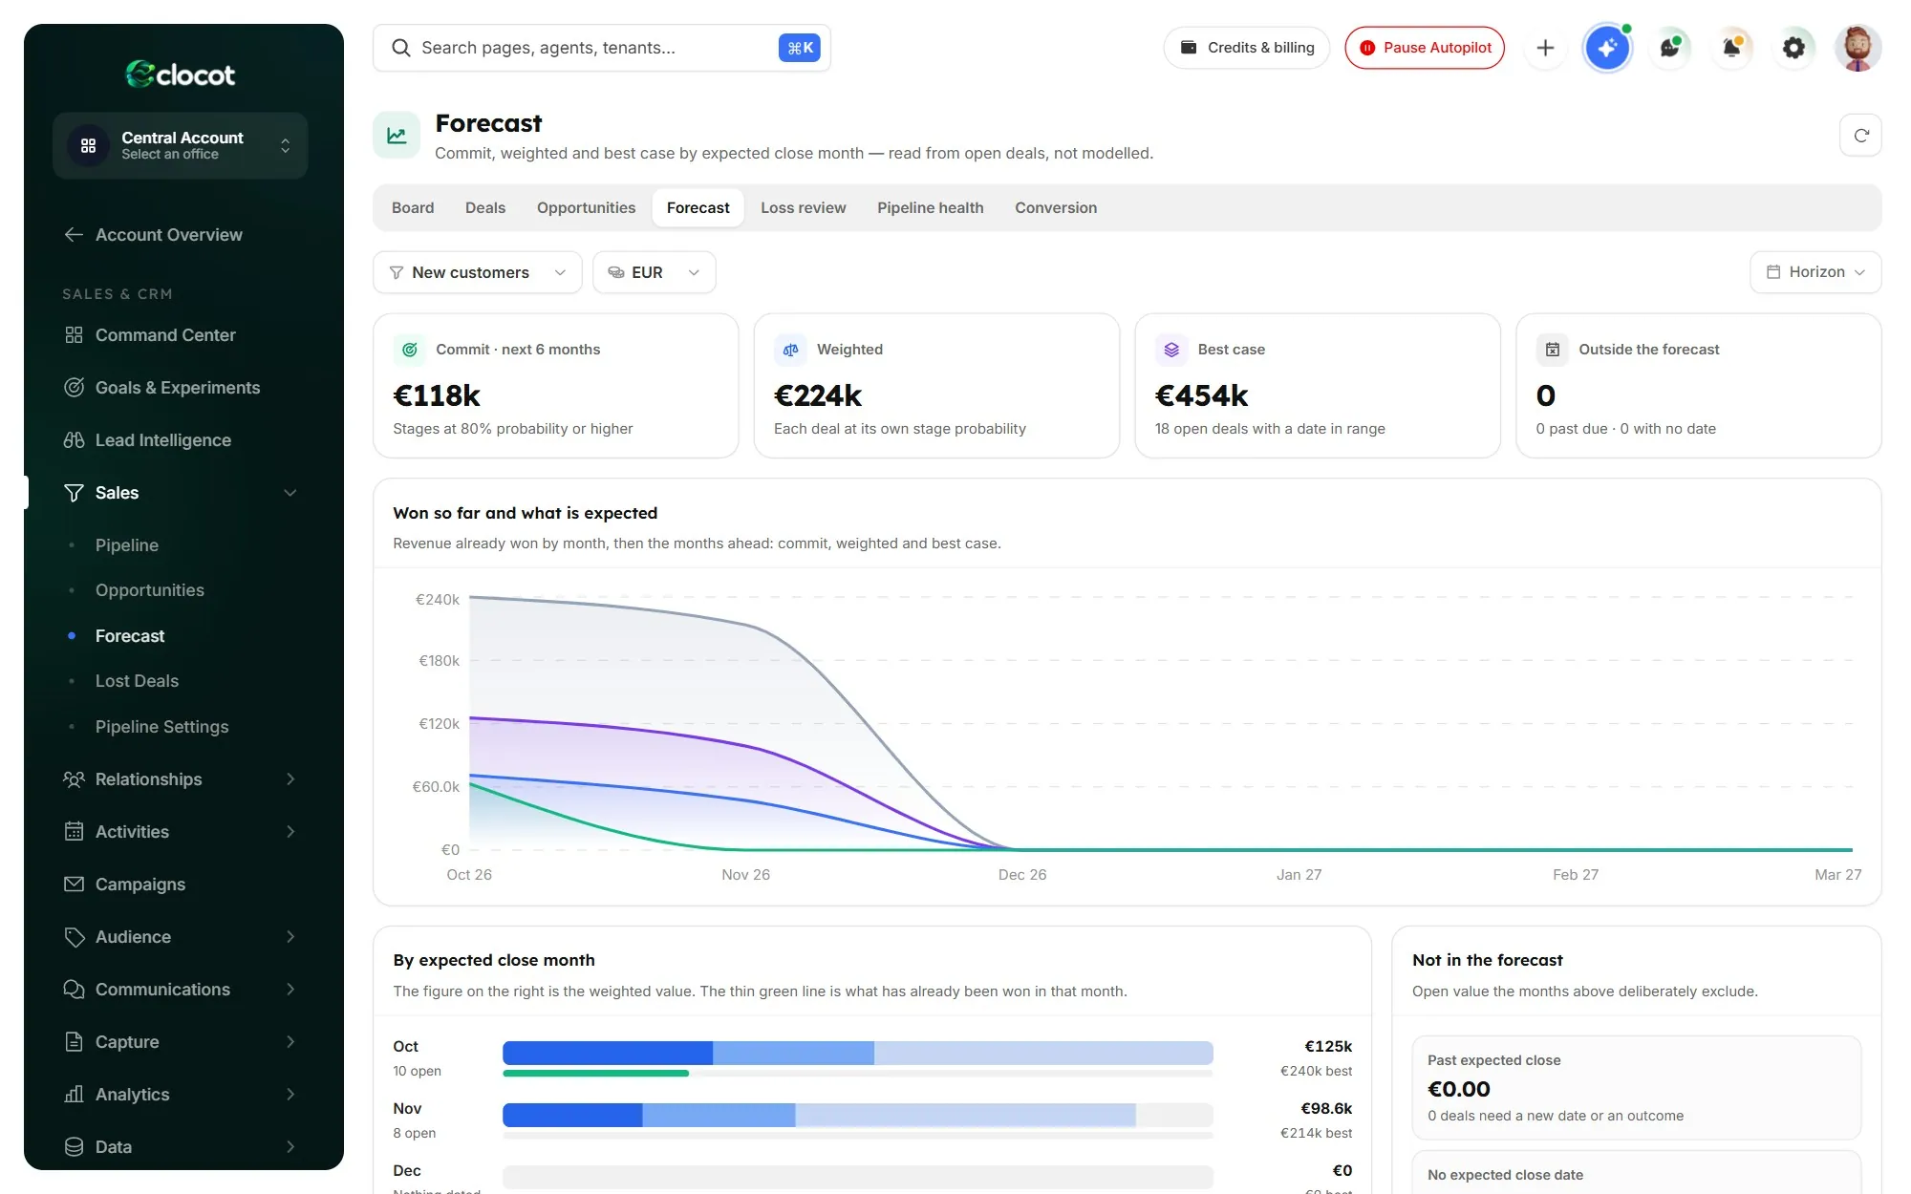Click the Outside the forecast calendar icon

pyautogui.click(x=1552, y=350)
